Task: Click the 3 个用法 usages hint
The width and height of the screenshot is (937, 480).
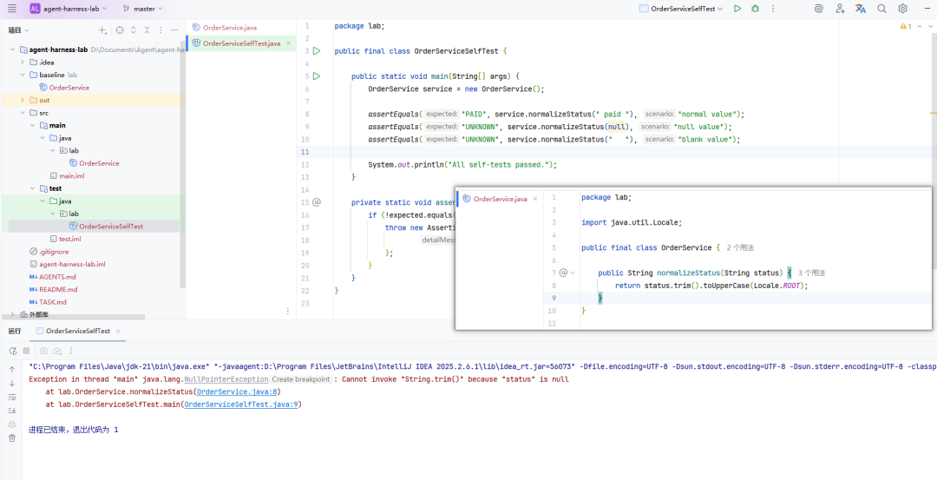Action: tap(811, 273)
